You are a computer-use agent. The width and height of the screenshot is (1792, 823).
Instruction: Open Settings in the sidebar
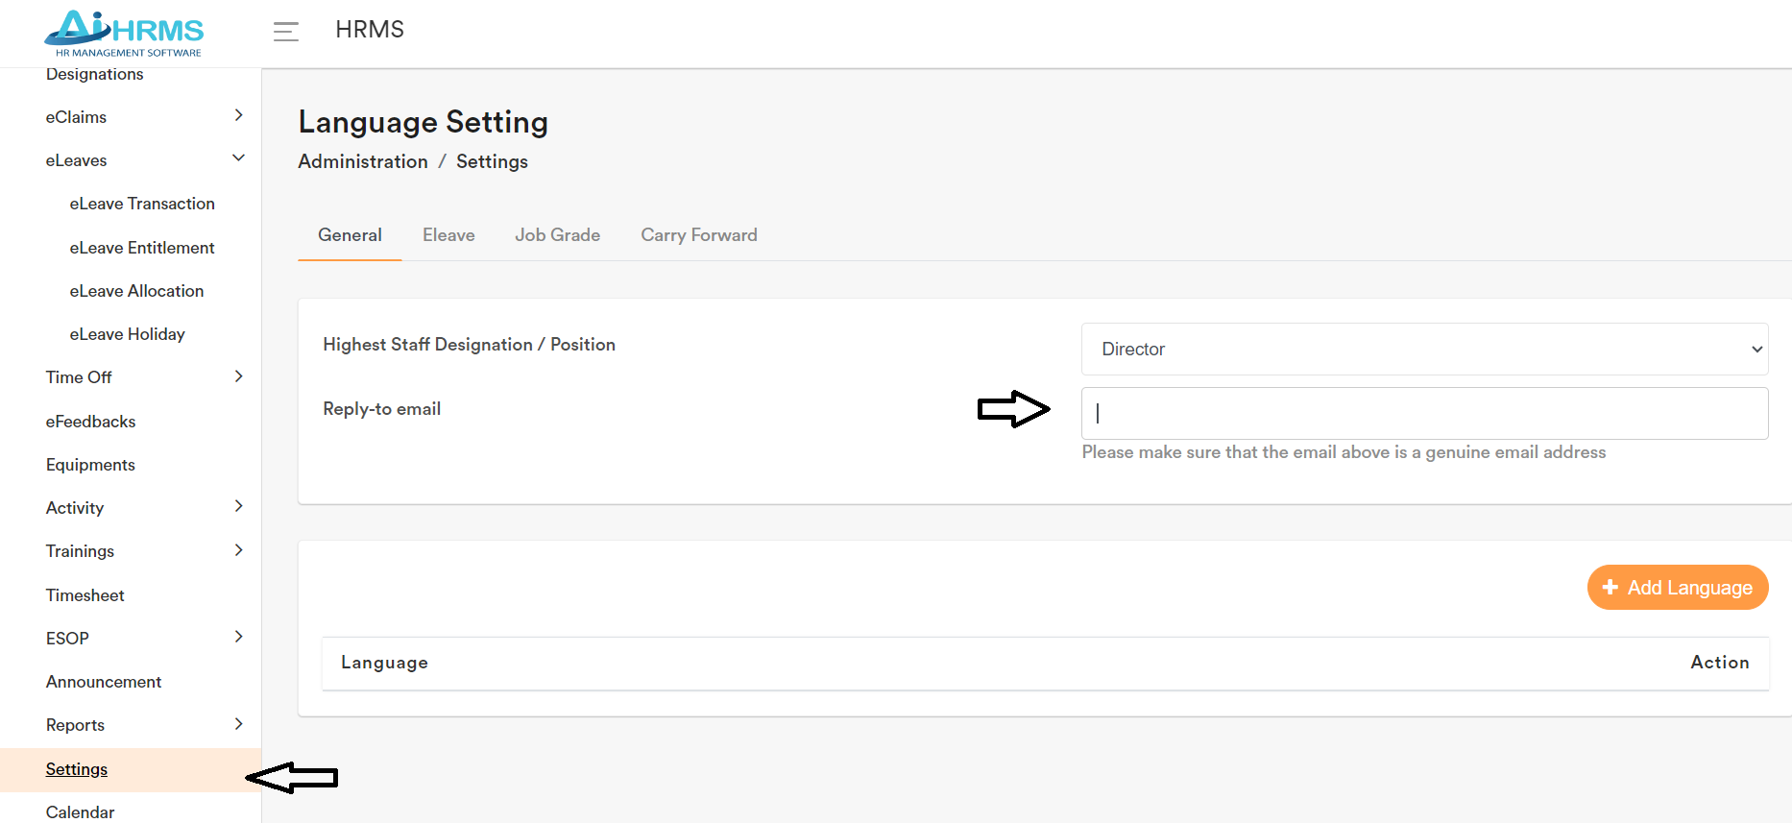pos(77,769)
